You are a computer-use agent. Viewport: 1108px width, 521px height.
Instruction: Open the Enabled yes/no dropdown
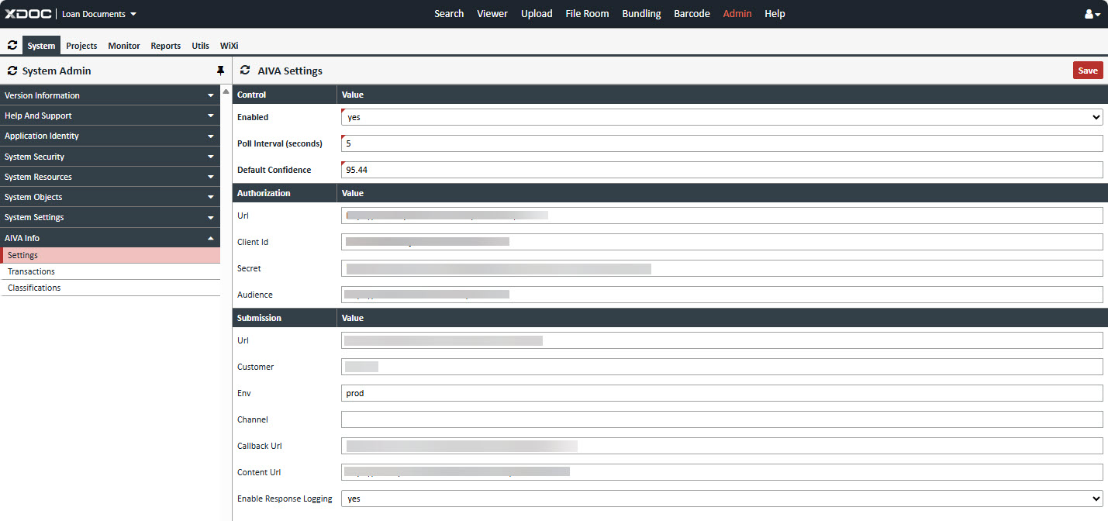point(721,117)
